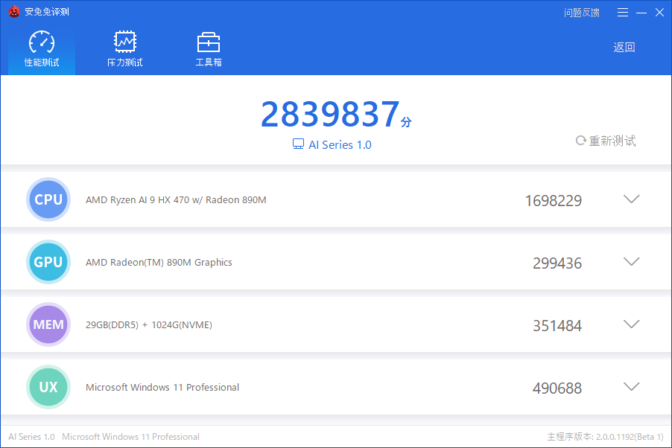Click the monitor icon beside AI Series 1.0
Image resolution: width=672 pixels, height=448 pixels.
(298, 144)
